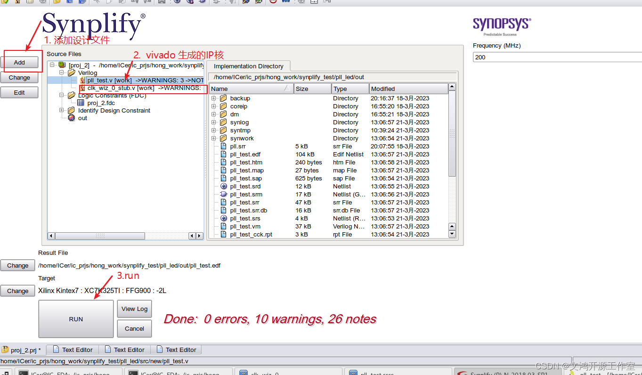Viewport: 642px width, 375px height.
Task: Click the Identify Design Constraint folder icon
Action: [x=71, y=111]
